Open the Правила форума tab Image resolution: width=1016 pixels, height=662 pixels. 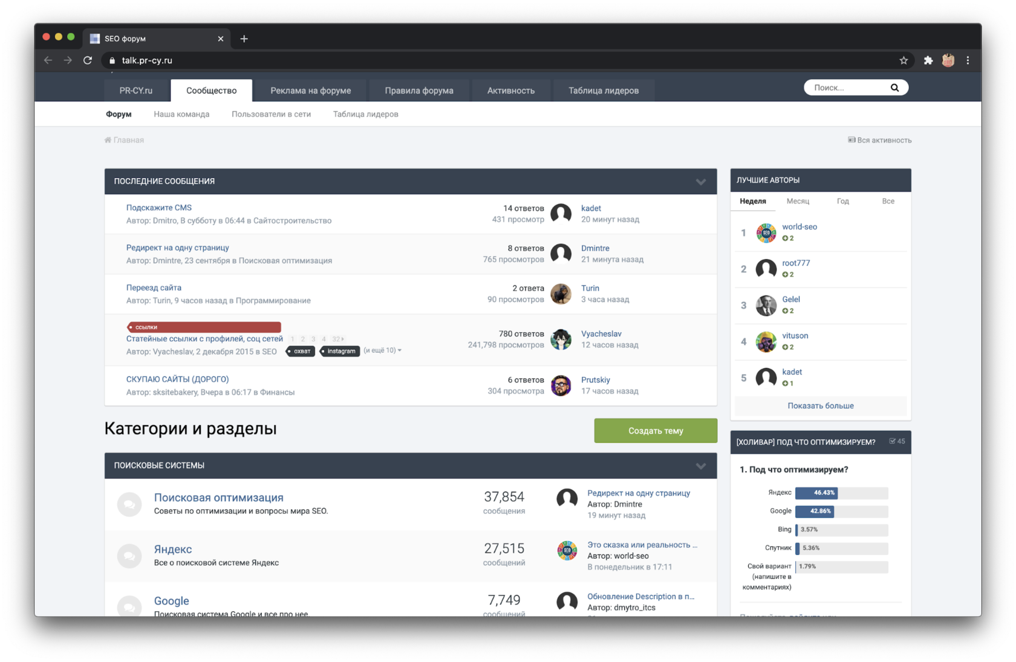tap(419, 91)
